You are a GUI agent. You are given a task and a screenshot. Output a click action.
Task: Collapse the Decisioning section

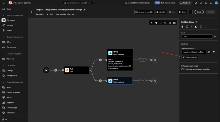click(x=4, y=65)
